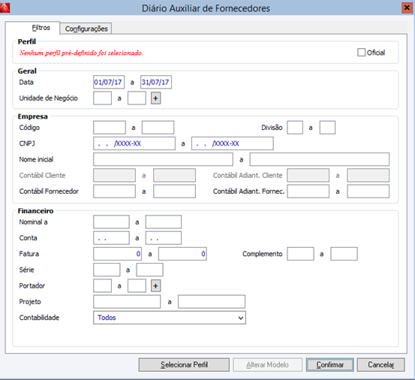Click the Cancelar button
The width and height of the screenshot is (415, 380).
pyautogui.click(x=380, y=365)
